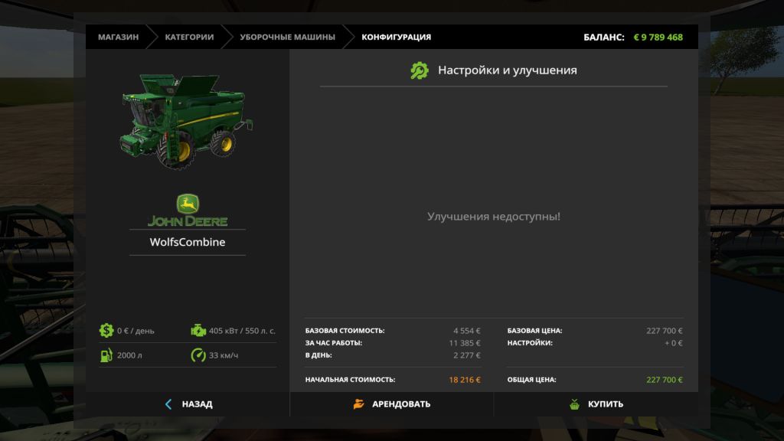Viewport: 784px width, 441px height.
Task: Click the John Deere brand logo
Action: click(188, 211)
